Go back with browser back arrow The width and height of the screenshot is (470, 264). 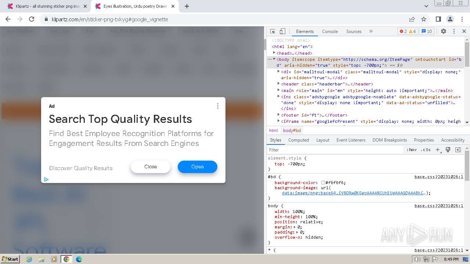[x=8, y=19]
